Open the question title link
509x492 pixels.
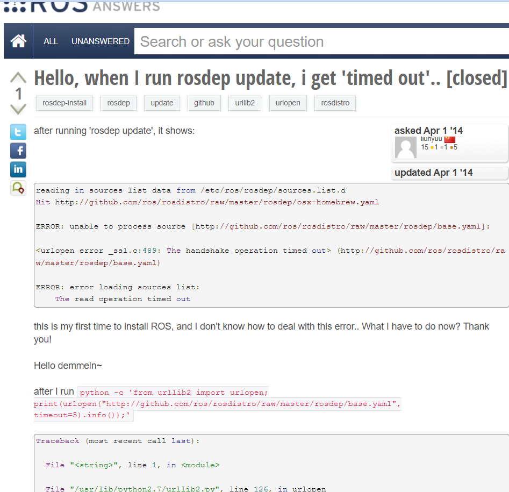click(270, 79)
